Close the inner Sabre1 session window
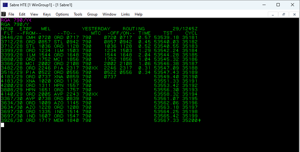The width and height of the screenshot is (300, 152). tap(294, 14)
